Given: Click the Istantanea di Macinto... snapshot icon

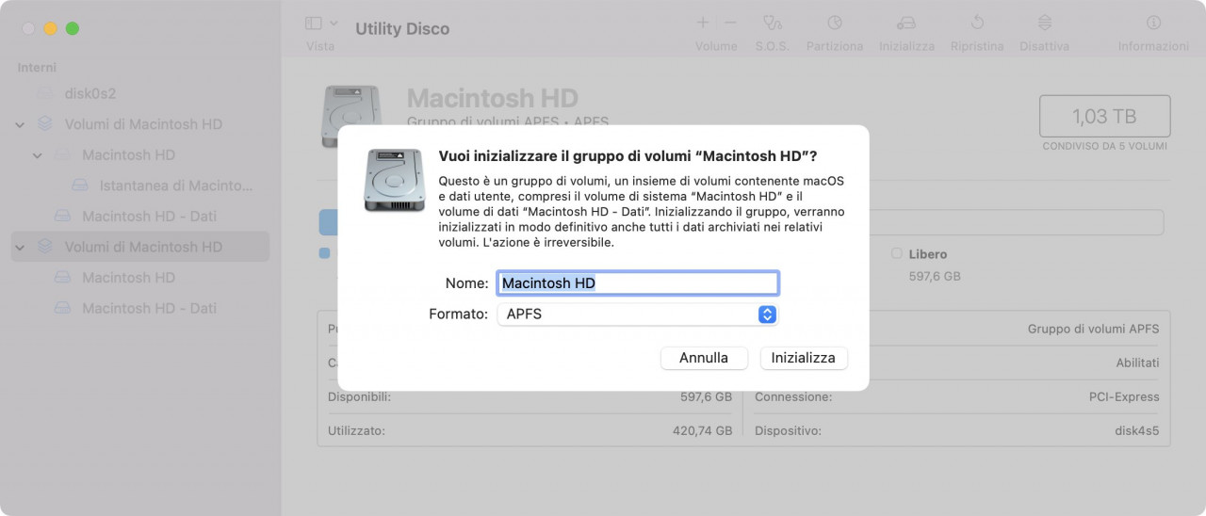Looking at the screenshot, I should click(x=80, y=185).
